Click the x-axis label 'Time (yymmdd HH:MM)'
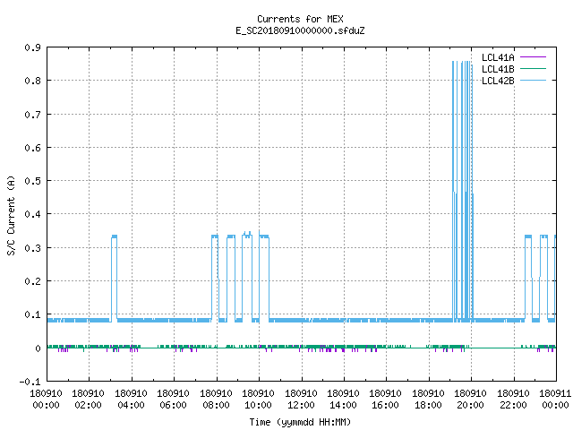 (300, 422)
